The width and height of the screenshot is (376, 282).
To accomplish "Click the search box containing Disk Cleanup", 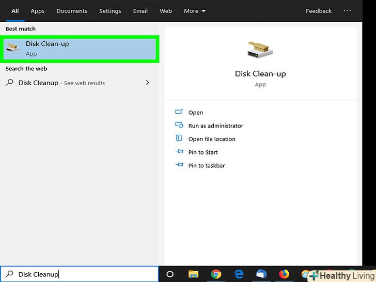I will [80, 274].
